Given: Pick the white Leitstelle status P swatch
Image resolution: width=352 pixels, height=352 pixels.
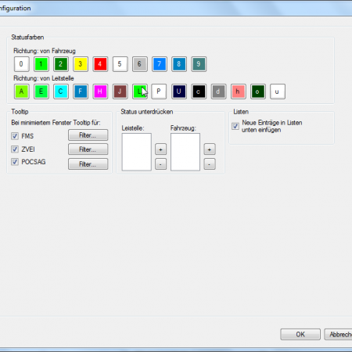Looking at the screenshot, I should tap(159, 92).
